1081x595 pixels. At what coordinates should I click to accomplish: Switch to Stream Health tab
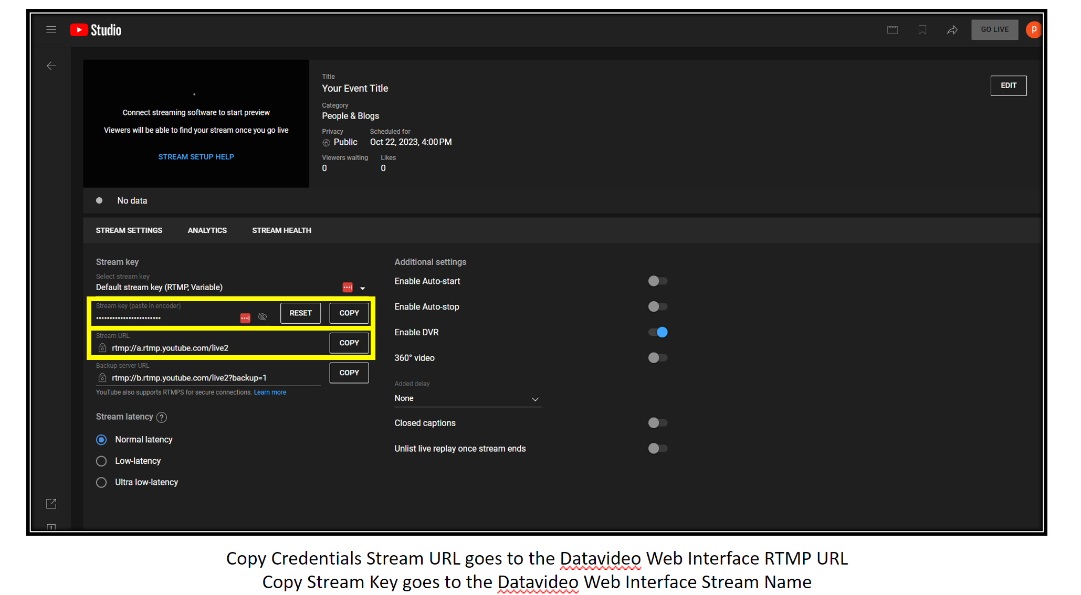tap(281, 230)
